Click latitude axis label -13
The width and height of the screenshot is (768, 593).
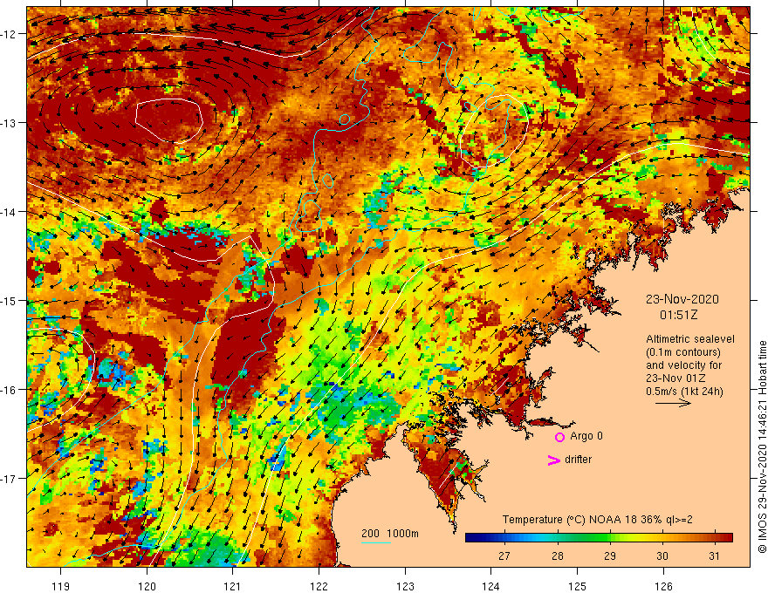[9, 123]
